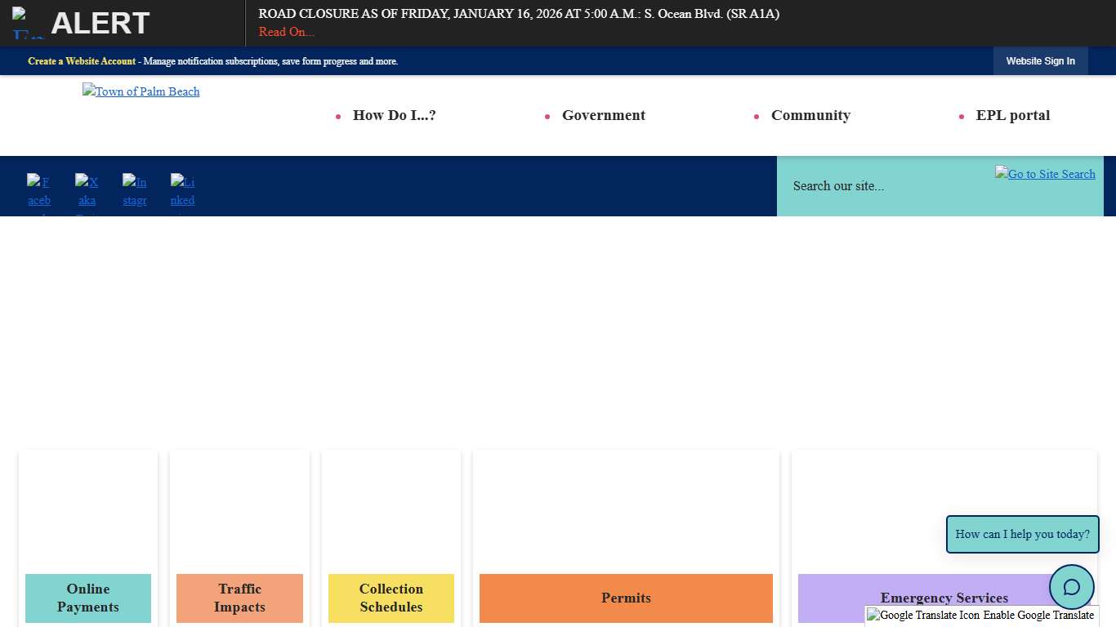Screen dimensions: 1116x627
Task: Expand the Government navigation menu
Action: point(603,115)
